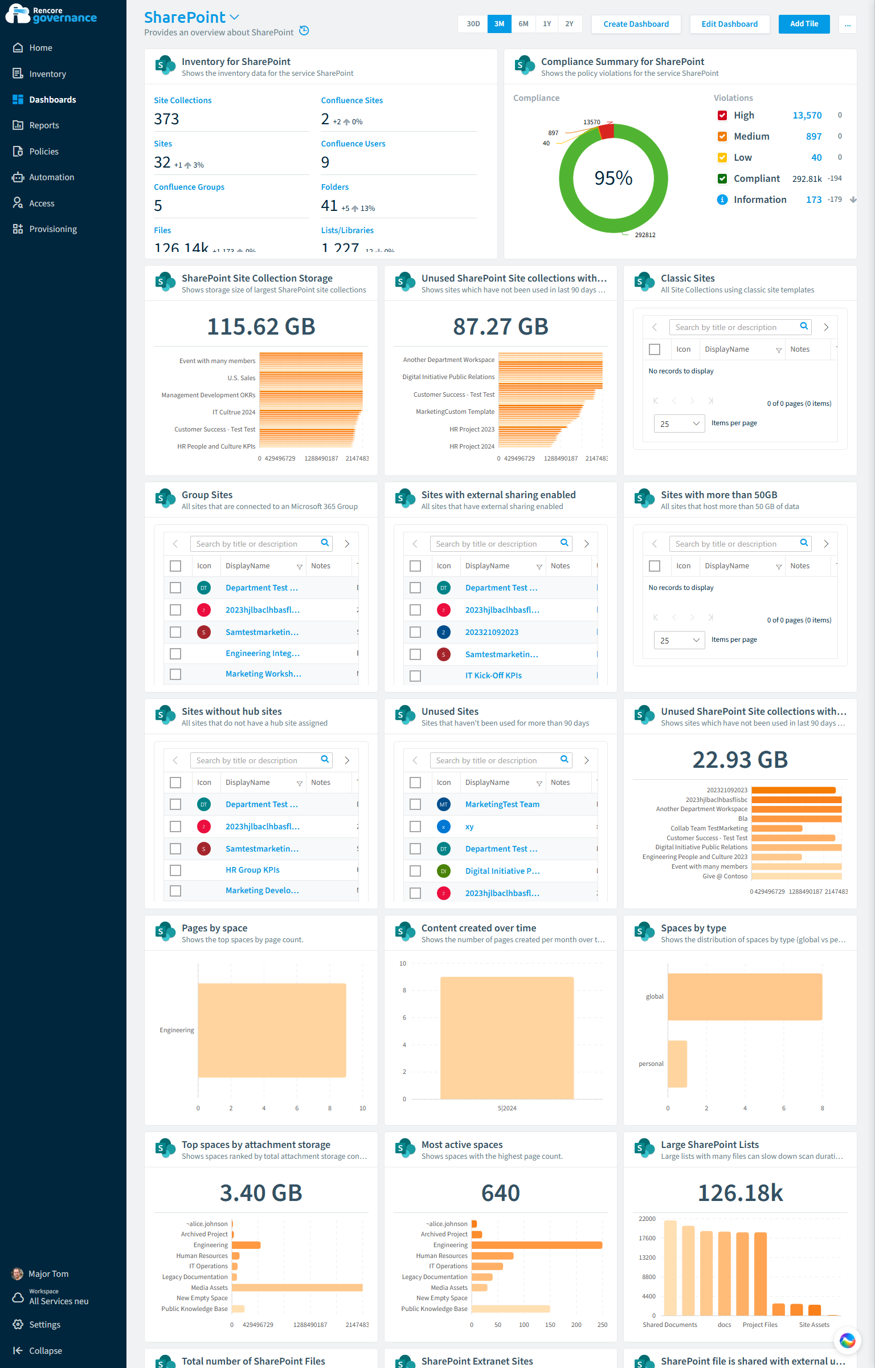The height and width of the screenshot is (1368, 875).
Task: Check select-all box in Classic Sites table
Action: click(x=655, y=349)
